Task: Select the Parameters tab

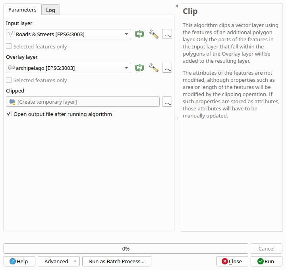Action: (x=22, y=10)
